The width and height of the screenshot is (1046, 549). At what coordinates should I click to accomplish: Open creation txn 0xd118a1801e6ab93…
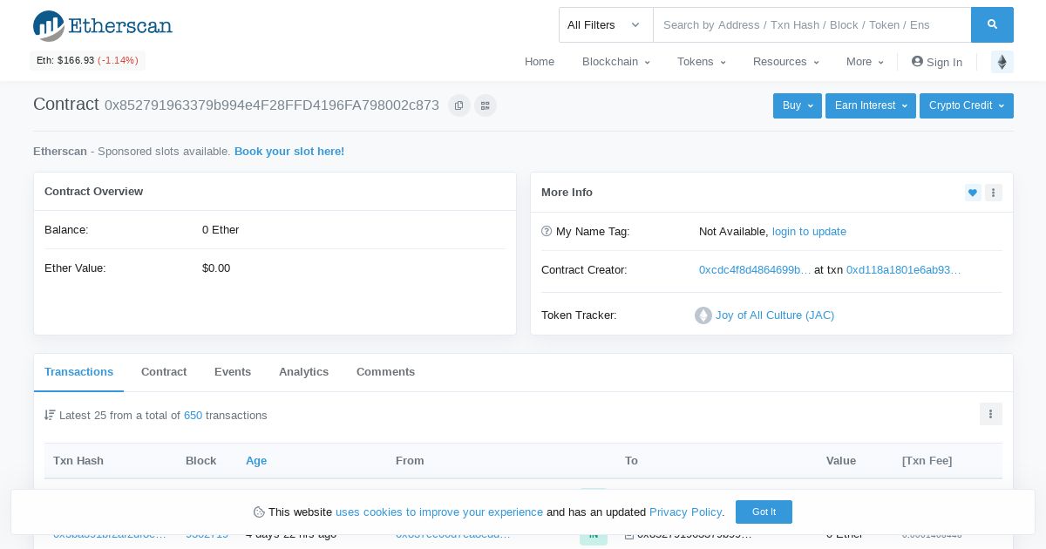[904, 270]
